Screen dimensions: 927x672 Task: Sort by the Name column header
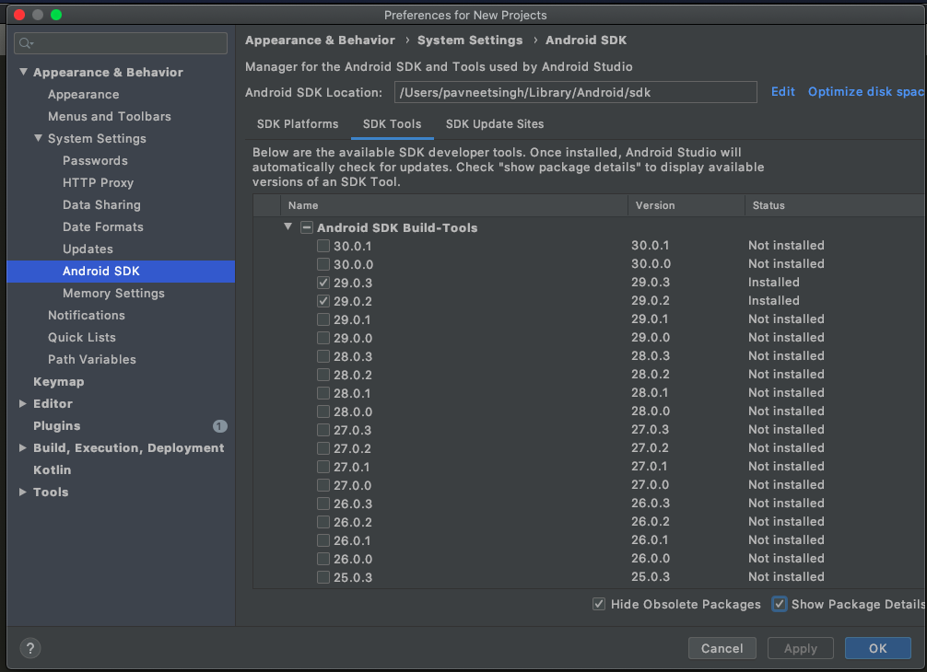coord(453,205)
